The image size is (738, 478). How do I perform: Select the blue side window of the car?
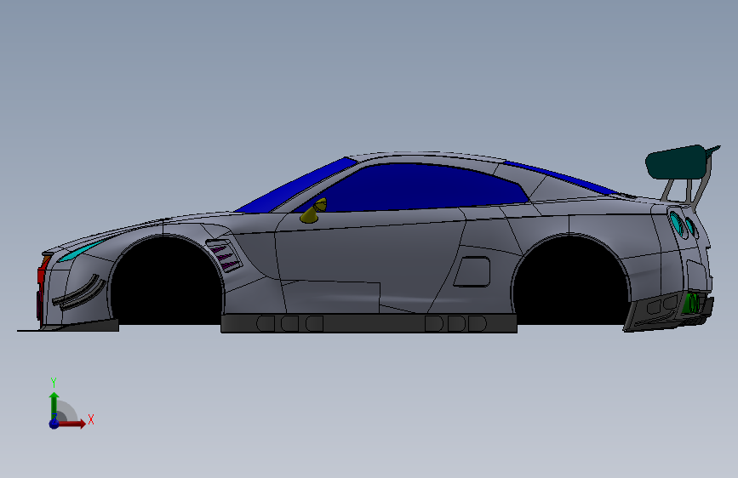[x=415, y=188]
